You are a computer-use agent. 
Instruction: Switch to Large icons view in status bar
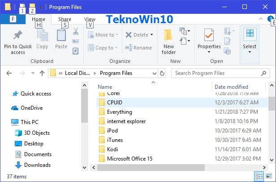coord(269,176)
